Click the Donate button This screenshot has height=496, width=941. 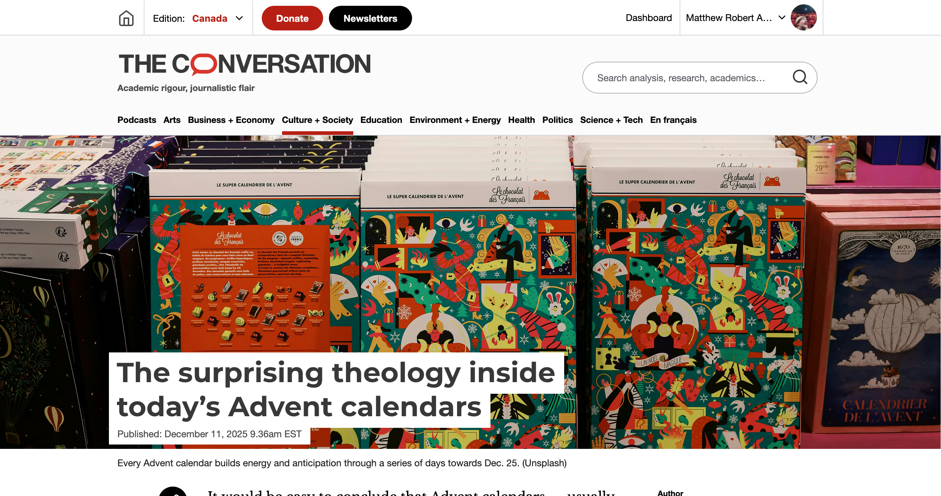tap(292, 18)
